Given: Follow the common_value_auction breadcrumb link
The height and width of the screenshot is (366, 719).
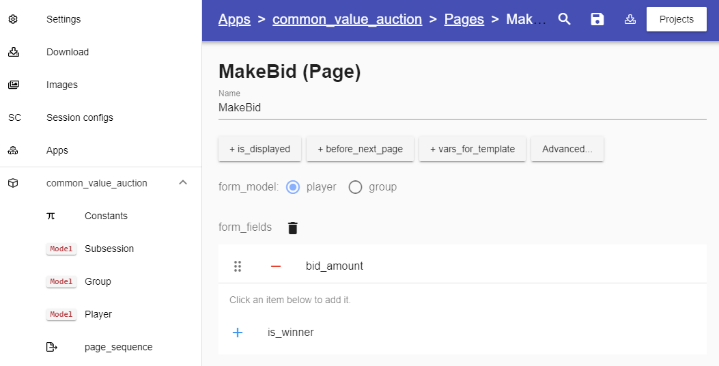Looking at the screenshot, I should click(x=347, y=19).
